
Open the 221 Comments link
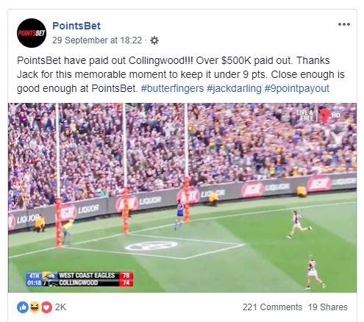(x=272, y=307)
